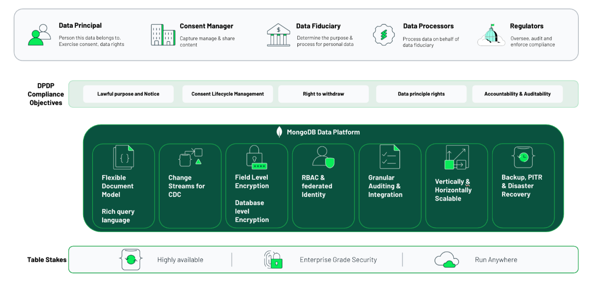The height and width of the screenshot is (282, 592).
Task: Select the Accountability & Auditability box
Action: [517, 94]
